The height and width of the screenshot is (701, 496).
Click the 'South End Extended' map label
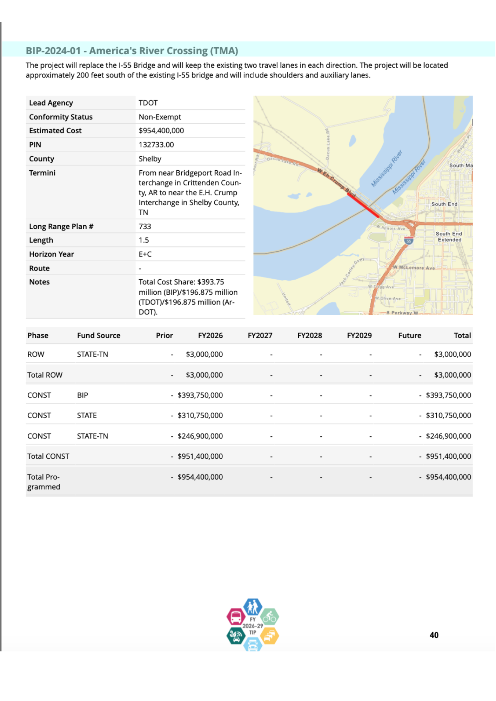point(449,237)
